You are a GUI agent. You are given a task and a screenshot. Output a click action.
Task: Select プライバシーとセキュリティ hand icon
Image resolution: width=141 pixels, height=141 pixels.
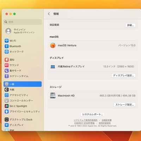[7, 111]
